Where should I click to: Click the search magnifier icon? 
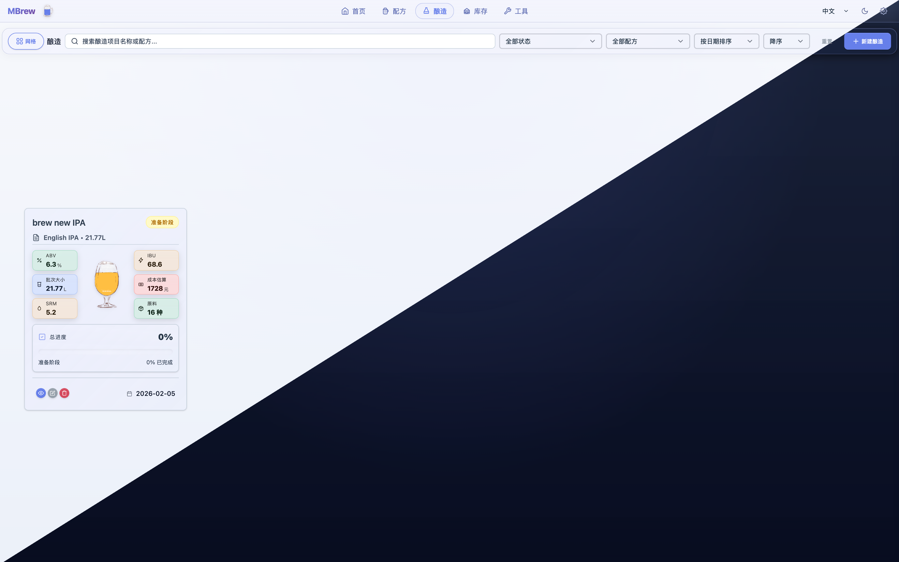75,41
